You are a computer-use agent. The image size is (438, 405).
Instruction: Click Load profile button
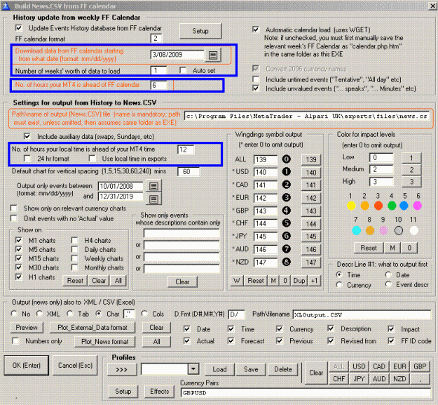pos(219,369)
